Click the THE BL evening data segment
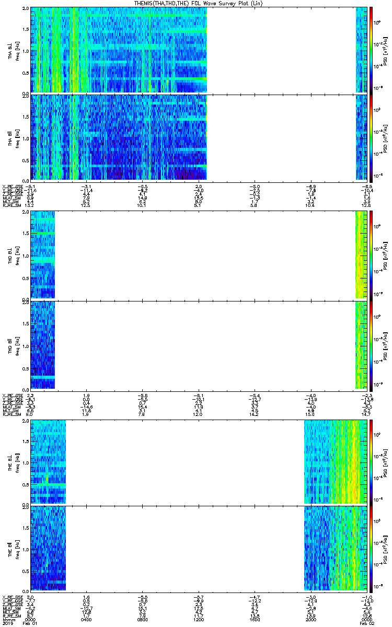The image size is (392, 627). (335, 462)
